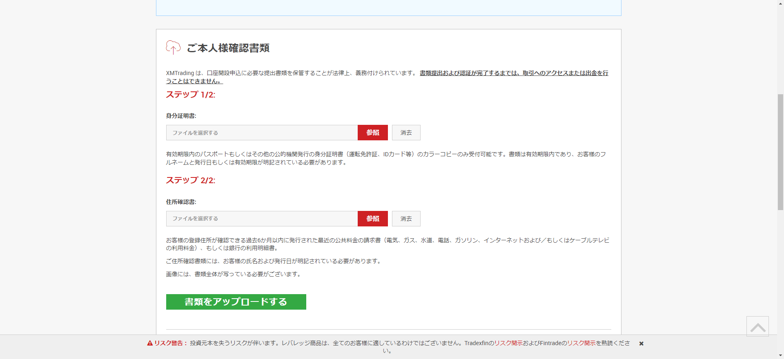Click 参照 to browse for identity document
The image size is (784, 359).
pos(372,133)
